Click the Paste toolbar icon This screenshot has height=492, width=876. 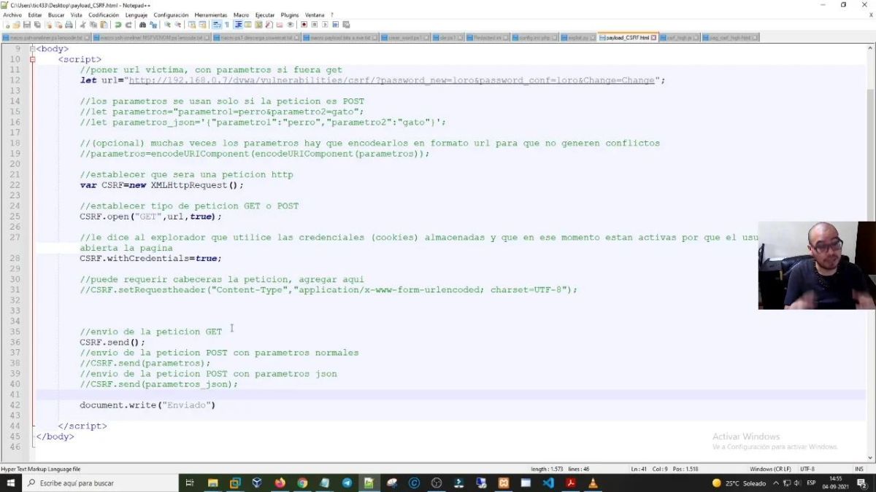coord(104,25)
